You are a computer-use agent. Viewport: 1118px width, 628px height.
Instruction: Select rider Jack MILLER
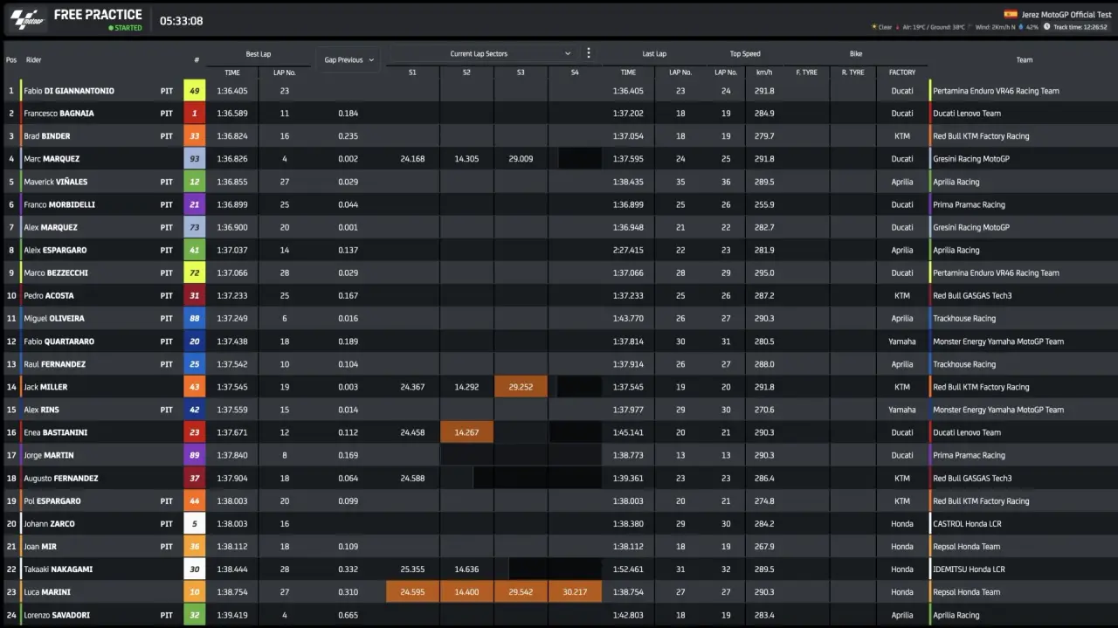point(45,387)
